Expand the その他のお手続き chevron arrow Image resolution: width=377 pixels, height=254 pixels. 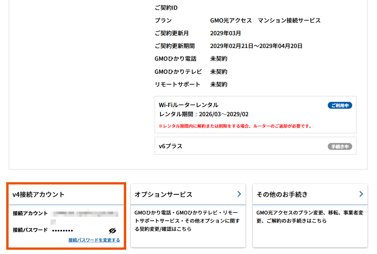(361, 194)
